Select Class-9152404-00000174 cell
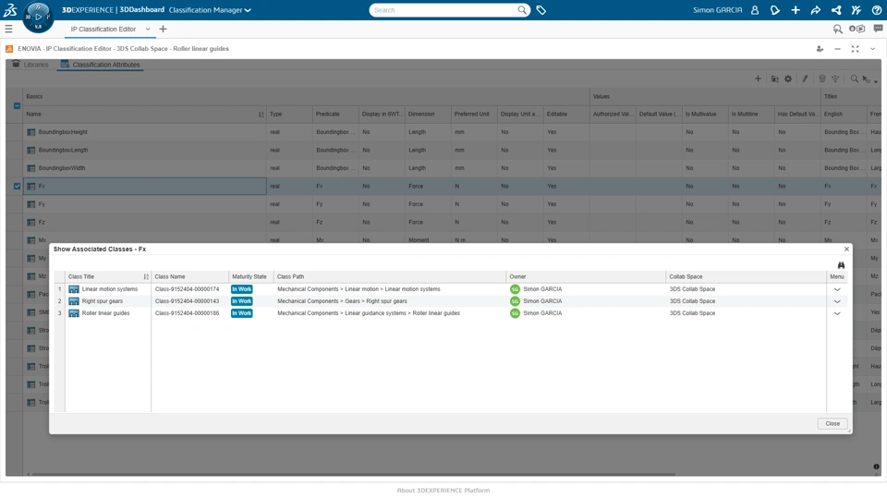Screen dimensions: 887x499 click(x=188, y=289)
